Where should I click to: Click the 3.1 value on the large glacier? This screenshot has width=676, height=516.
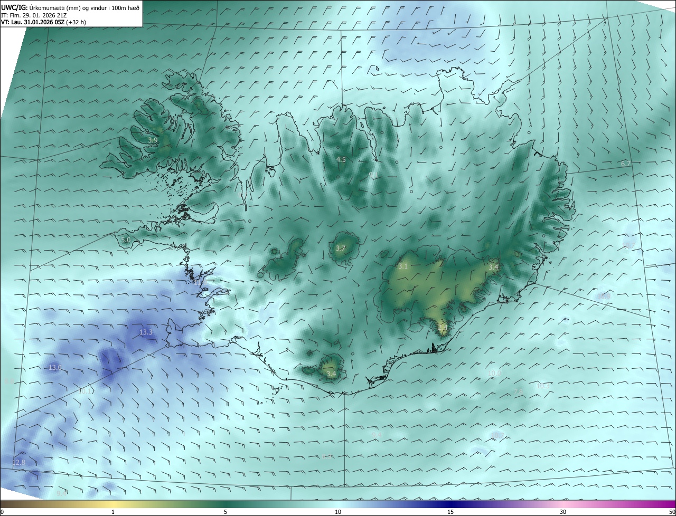coord(403,266)
